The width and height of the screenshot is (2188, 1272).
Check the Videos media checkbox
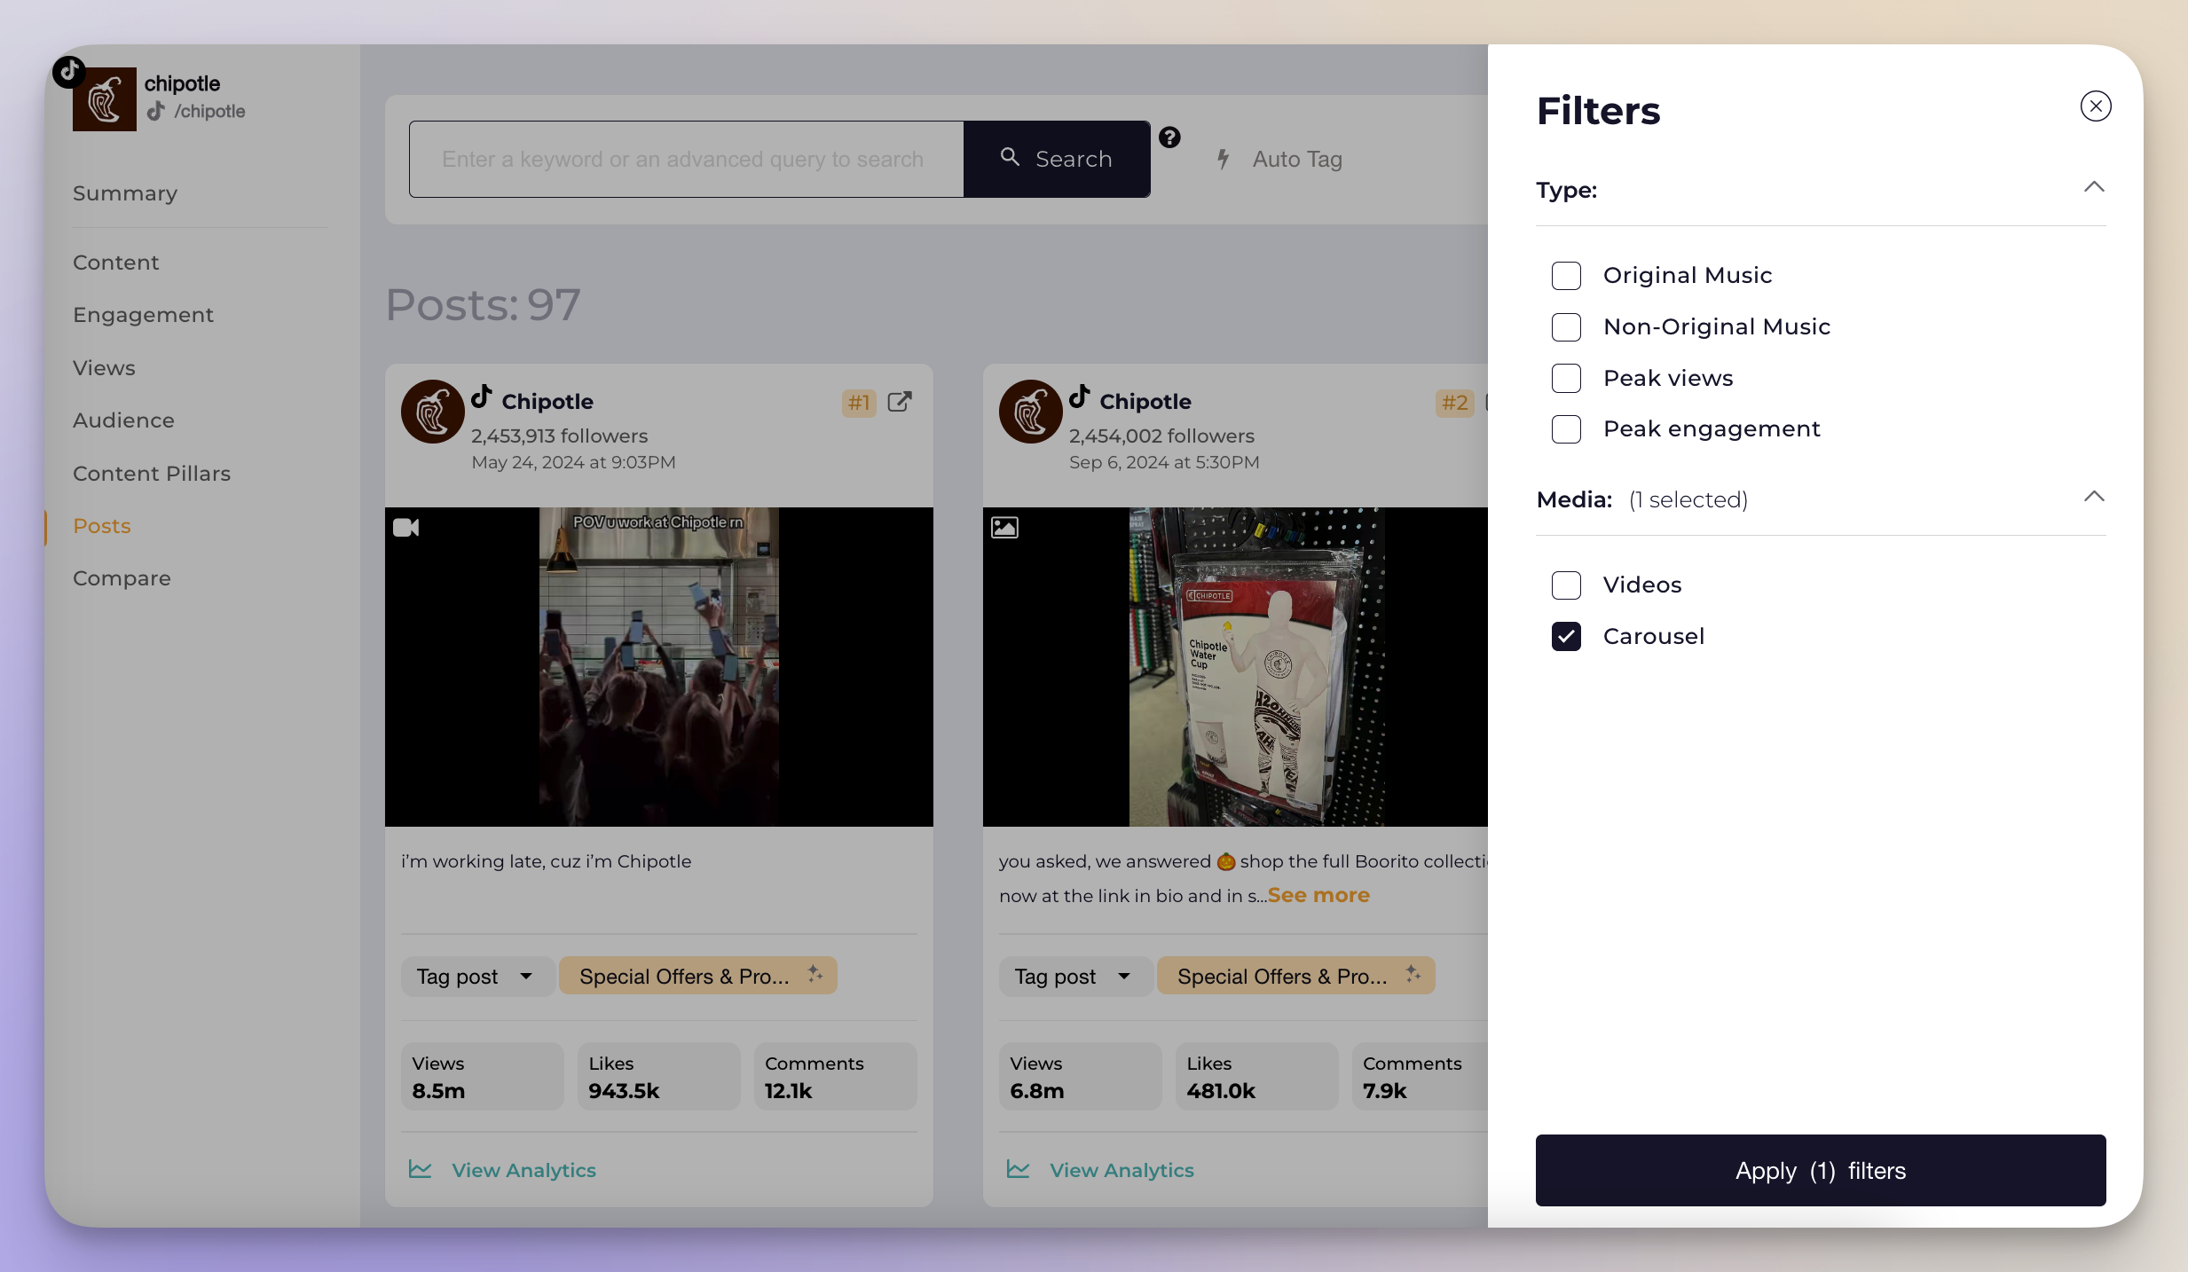point(1566,585)
